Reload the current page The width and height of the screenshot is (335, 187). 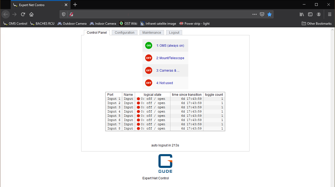pos(23,14)
